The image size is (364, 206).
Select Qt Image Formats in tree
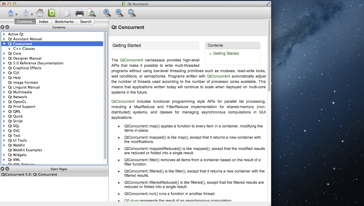(x=23, y=83)
